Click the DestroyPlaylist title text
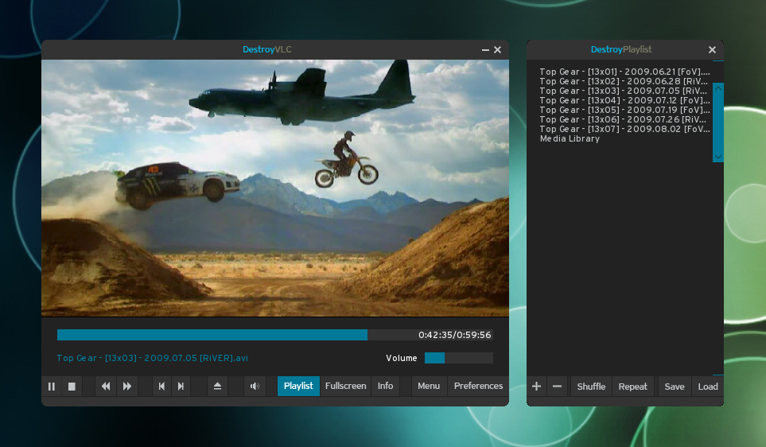The width and height of the screenshot is (766, 447). pyautogui.click(x=621, y=49)
